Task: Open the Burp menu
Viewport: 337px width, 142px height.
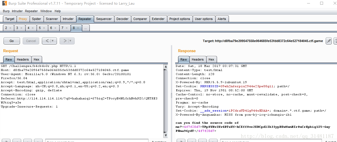Action: (6, 11)
